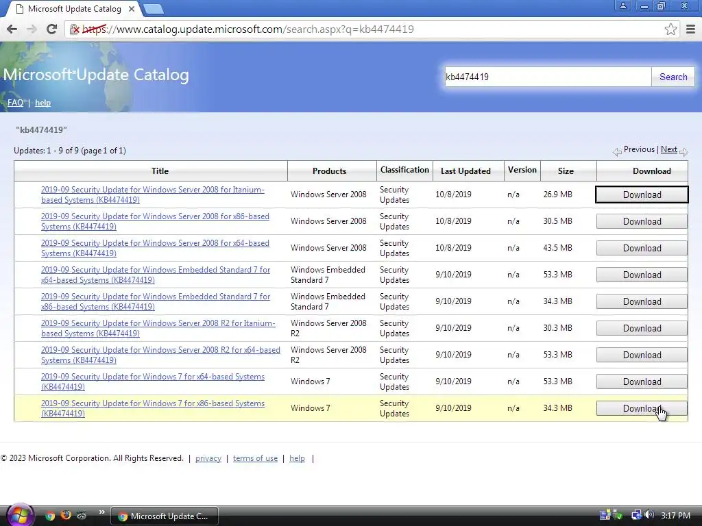This screenshot has height=526, width=702.
Task: Open Windows 7 x86-based update link
Action: click(x=153, y=408)
